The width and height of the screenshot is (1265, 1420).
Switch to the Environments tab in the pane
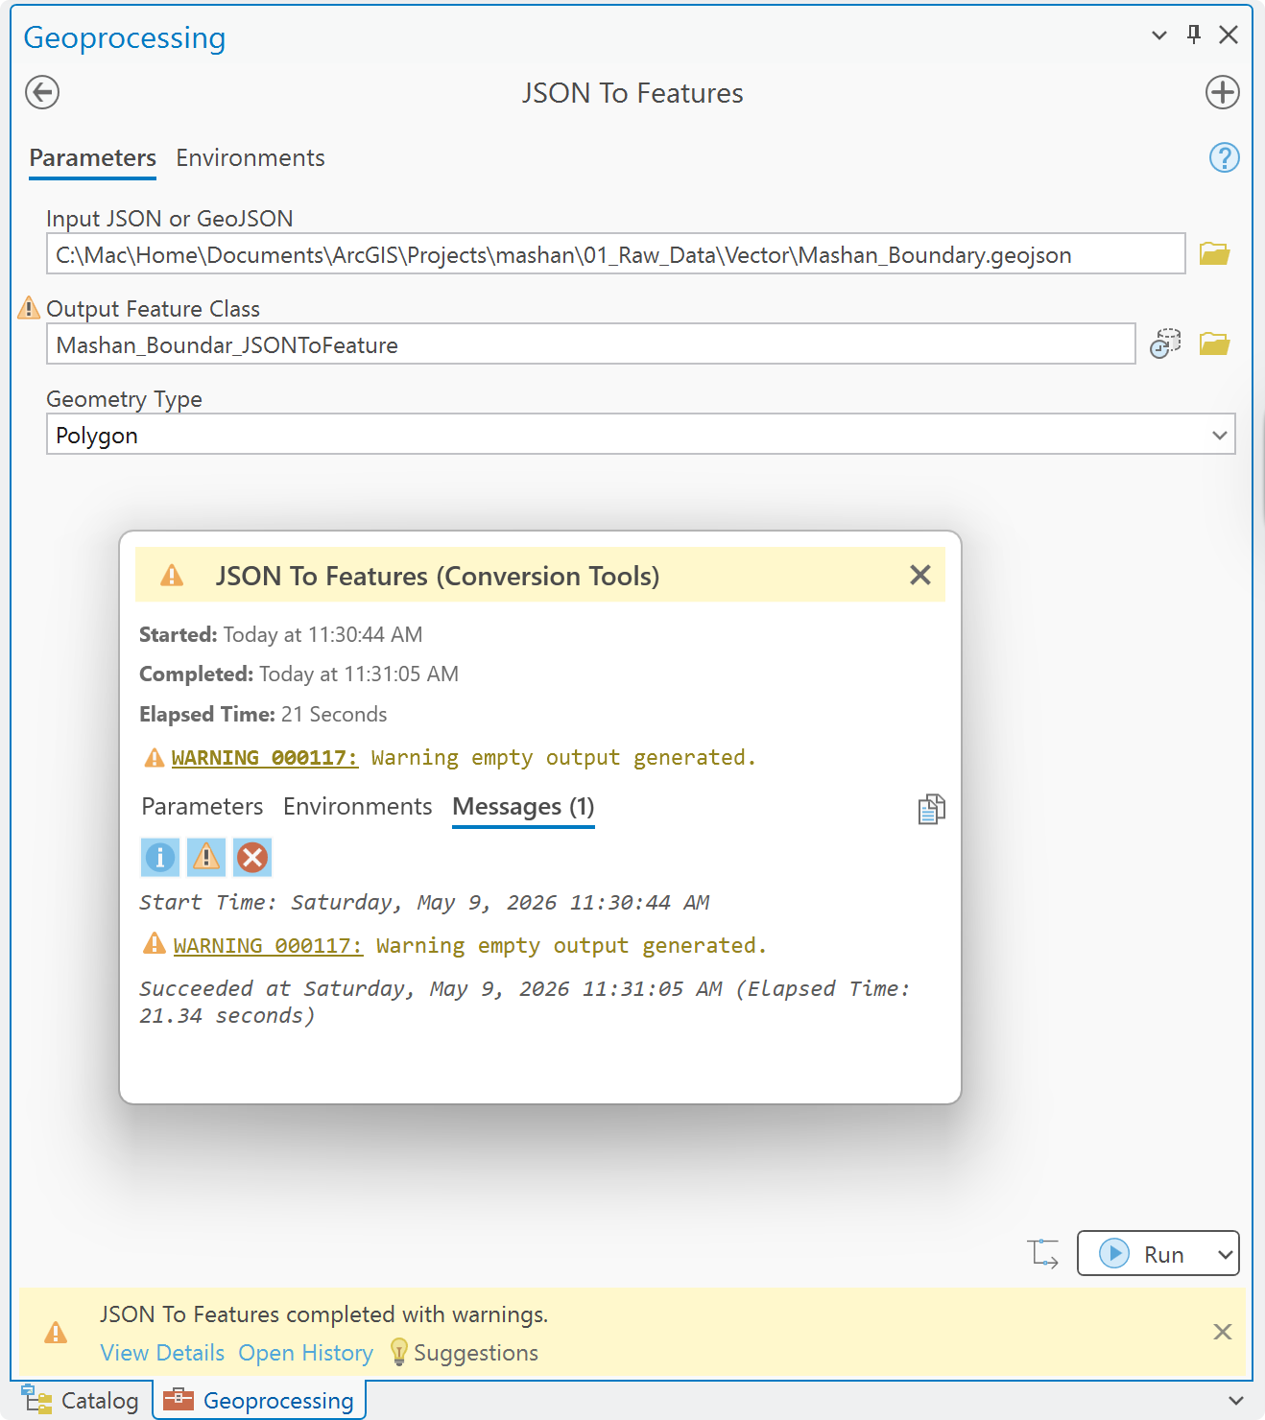tap(251, 157)
